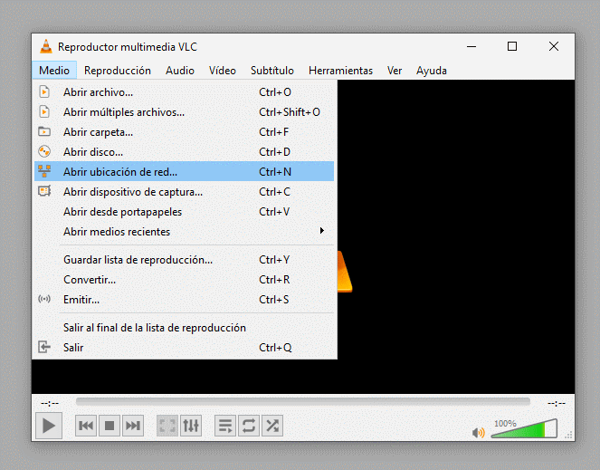Toggle loop repeat mode

click(249, 426)
